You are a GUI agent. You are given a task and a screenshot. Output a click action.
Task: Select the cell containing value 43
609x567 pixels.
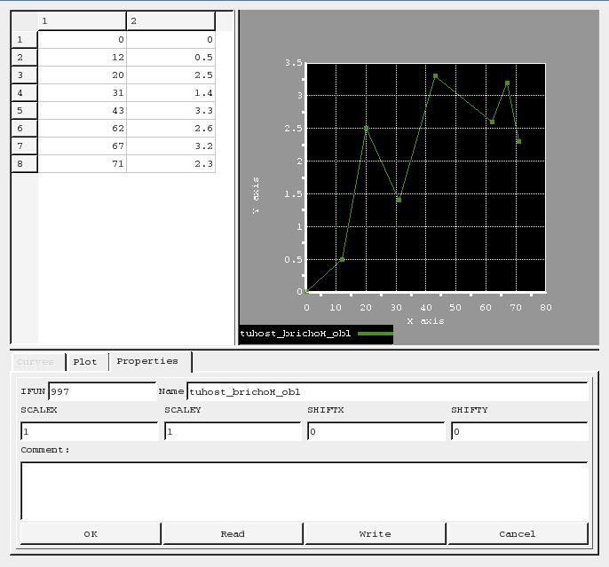tap(83, 111)
